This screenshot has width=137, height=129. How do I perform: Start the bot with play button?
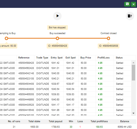click(57, 16)
